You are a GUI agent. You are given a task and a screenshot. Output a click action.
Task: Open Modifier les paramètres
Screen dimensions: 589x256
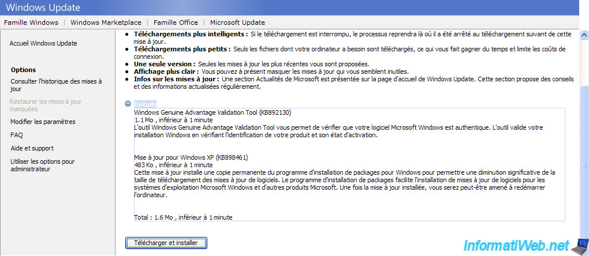[x=43, y=122]
